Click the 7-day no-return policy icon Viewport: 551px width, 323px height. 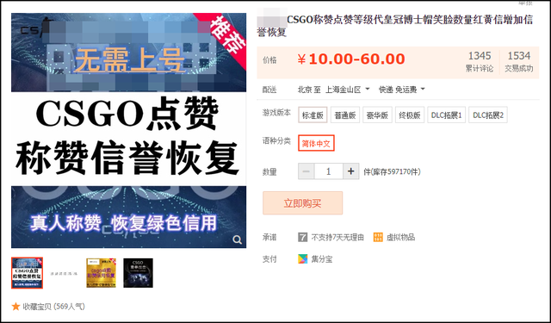click(x=302, y=237)
